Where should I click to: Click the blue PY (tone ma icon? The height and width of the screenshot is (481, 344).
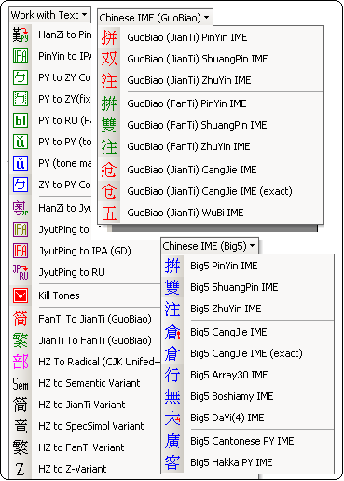[21, 163]
